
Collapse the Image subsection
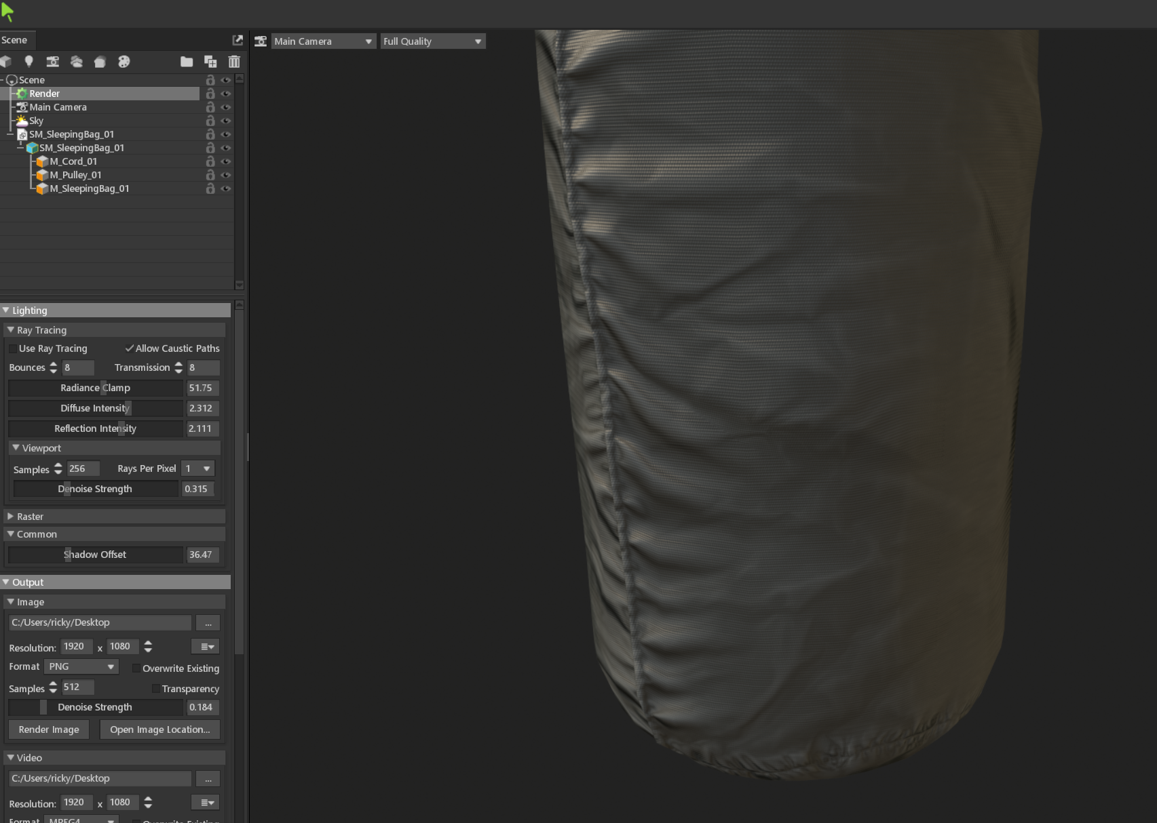pos(11,602)
